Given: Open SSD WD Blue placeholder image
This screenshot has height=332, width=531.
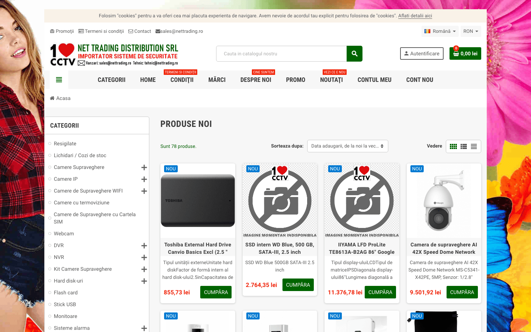Looking at the screenshot, I should point(280,201).
